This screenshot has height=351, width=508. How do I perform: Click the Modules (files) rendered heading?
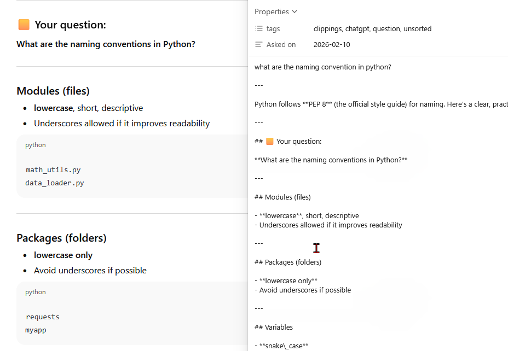click(x=53, y=91)
